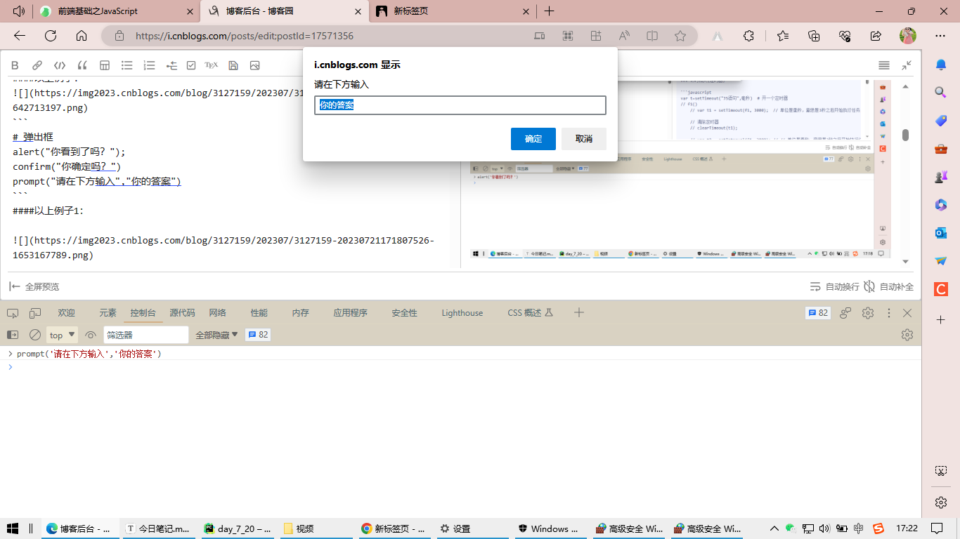Switch to the Sources tab in DevTools

pyautogui.click(x=182, y=313)
